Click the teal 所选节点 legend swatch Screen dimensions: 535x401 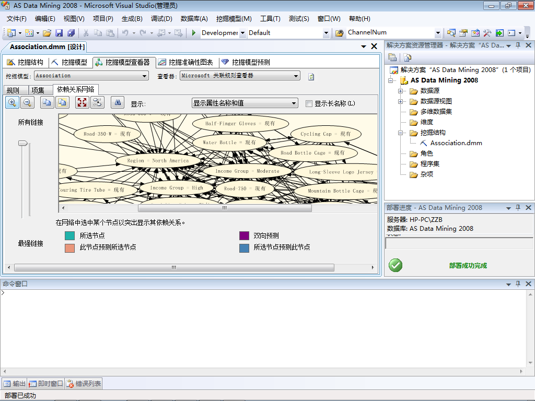click(69, 235)
